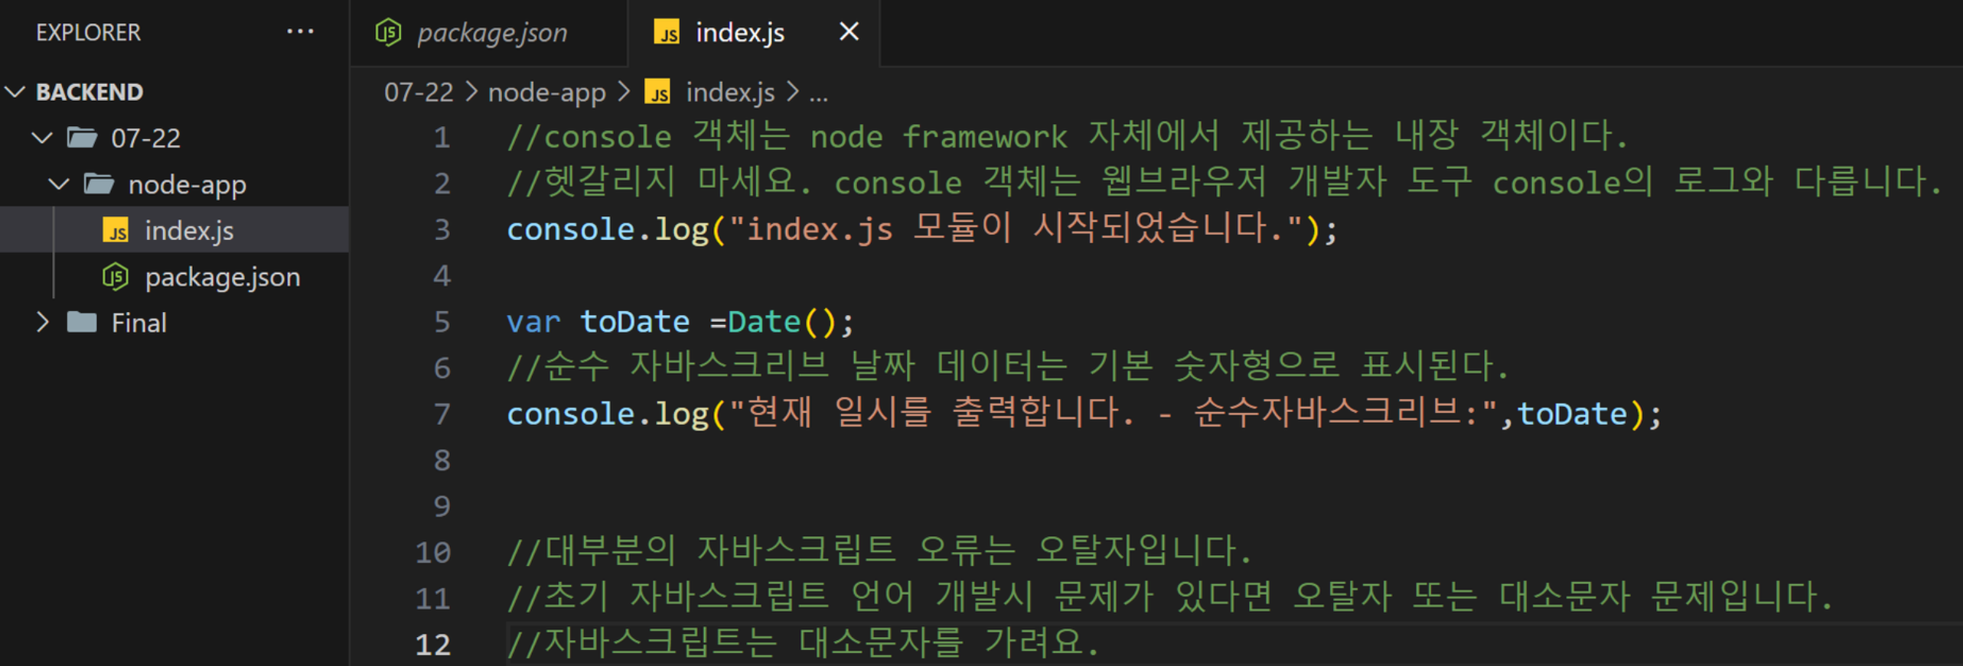
Task: Click the JS icon on index.js tab
Action: (x=667, y=32)
